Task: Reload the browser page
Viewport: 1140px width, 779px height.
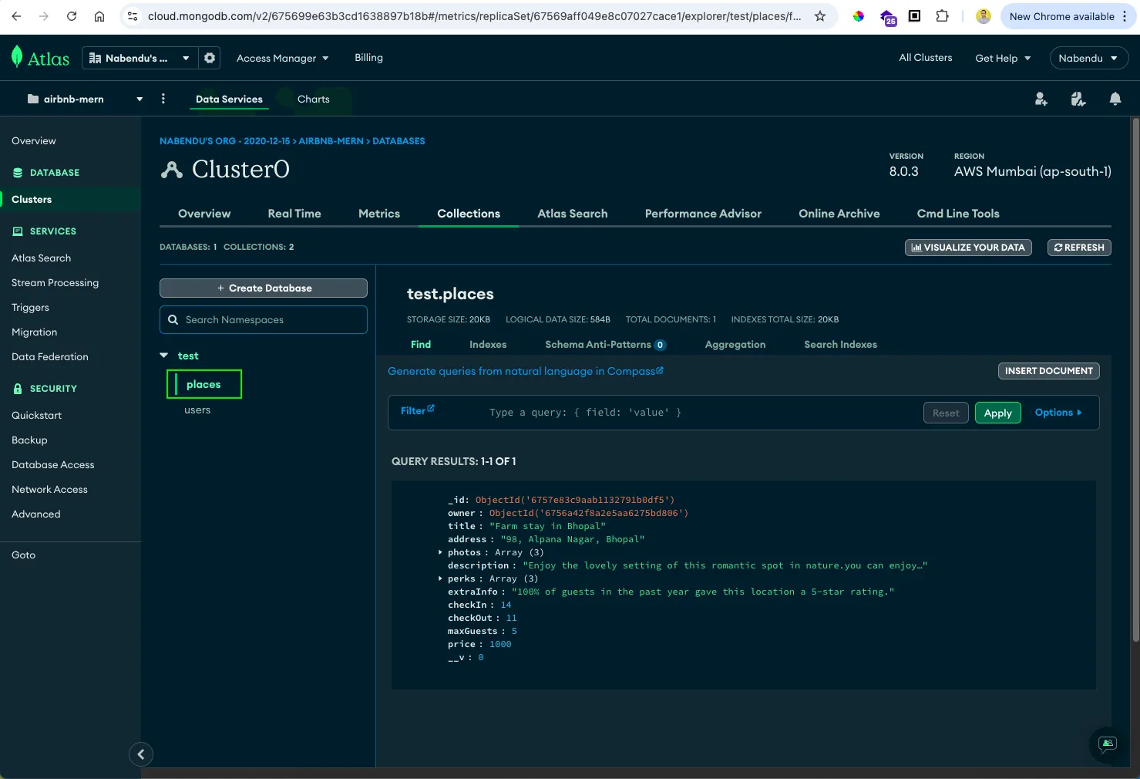Action: pyautogui.click(x=72, y=16)
